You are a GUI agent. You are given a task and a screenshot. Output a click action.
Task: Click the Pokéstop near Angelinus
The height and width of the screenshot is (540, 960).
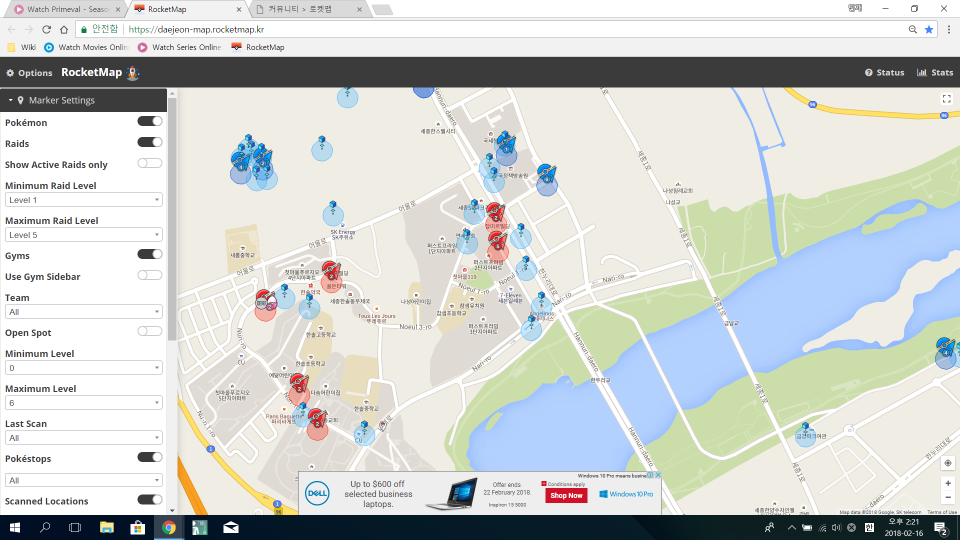tap(541, 299)
